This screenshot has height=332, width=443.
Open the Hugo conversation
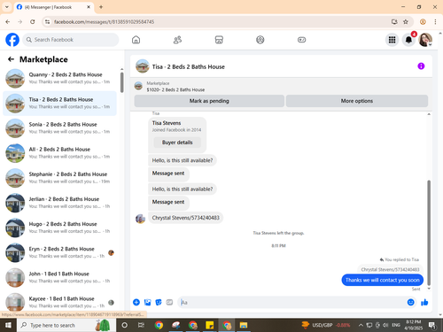click(x=59, y=228)
